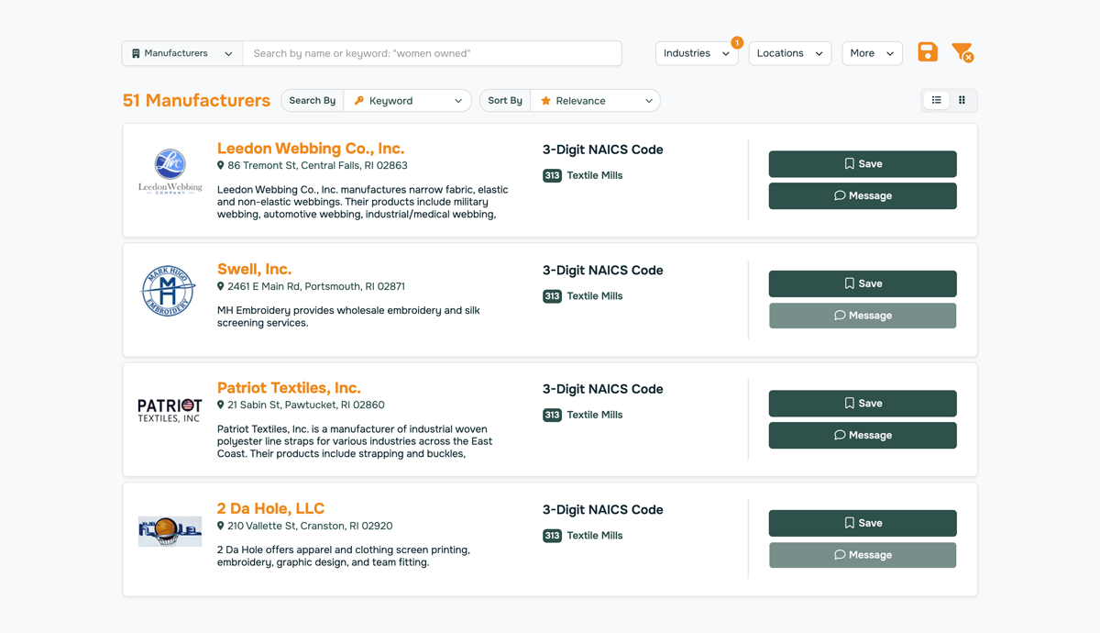Click the Patriot Textiles logo

pyautogui.click(x=170, y=410)
